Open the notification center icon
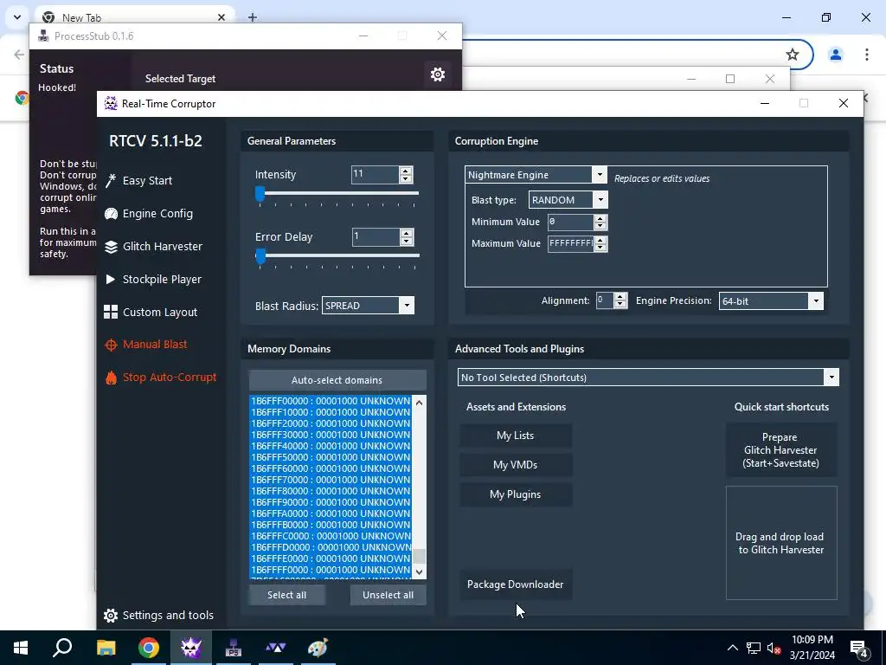 [858, 648]
